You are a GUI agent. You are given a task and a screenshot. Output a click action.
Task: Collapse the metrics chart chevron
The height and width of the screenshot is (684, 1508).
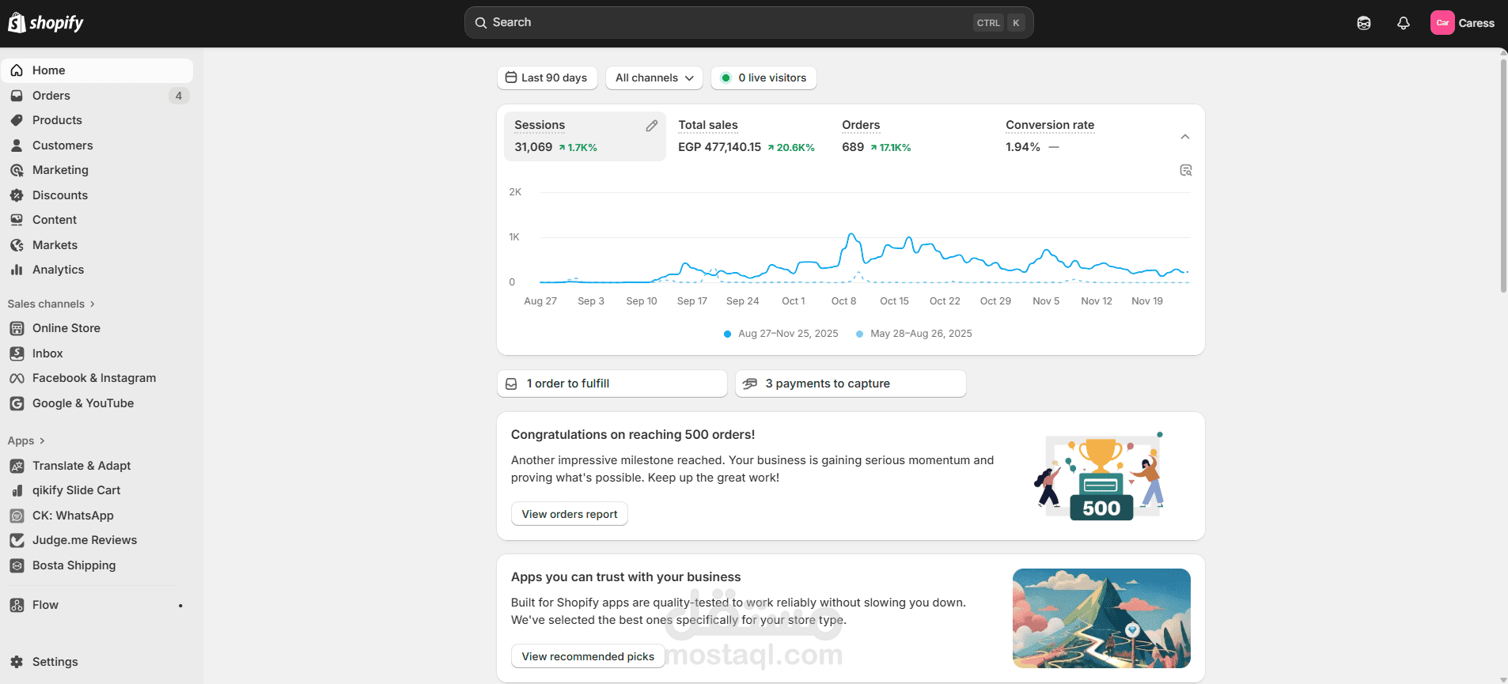tap(1185, 137)
